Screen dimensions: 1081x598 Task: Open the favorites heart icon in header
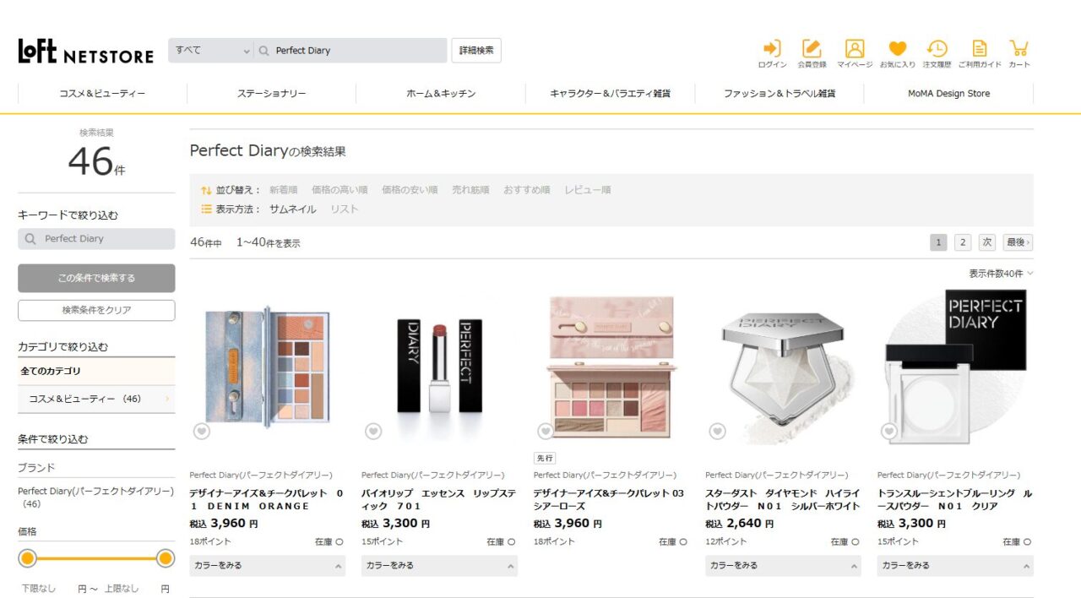coord(897,49)
